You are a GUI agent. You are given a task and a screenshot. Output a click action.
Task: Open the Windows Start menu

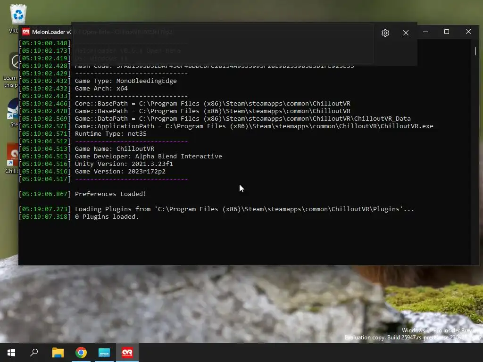[11, 353]
